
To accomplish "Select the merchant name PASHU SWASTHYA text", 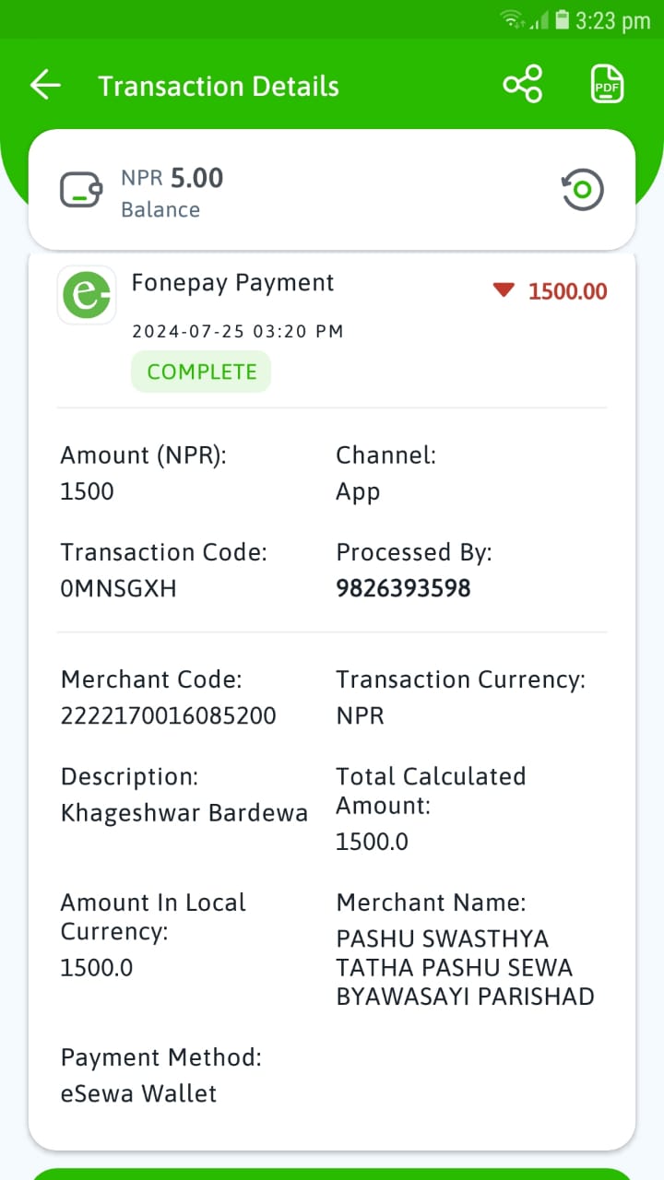I will point(465,967).
